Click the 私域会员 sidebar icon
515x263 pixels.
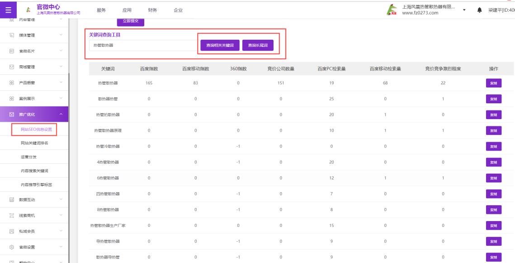pyautogui.click(x=12, y=231)
